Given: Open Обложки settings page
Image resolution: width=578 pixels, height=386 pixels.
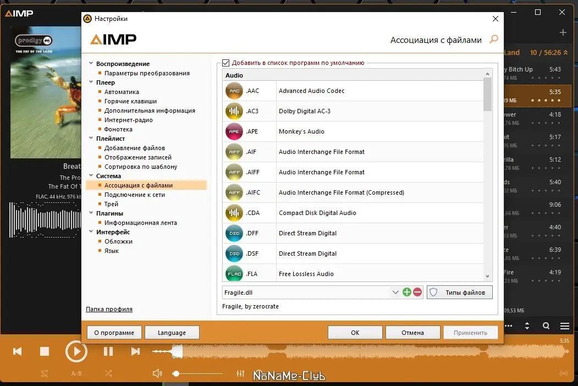Looking at the screenshot, I should [x=118, y=241].
